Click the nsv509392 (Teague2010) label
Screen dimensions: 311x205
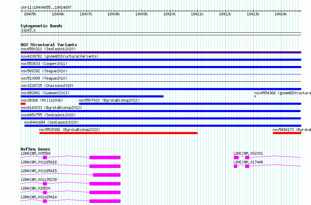[44, 71]
